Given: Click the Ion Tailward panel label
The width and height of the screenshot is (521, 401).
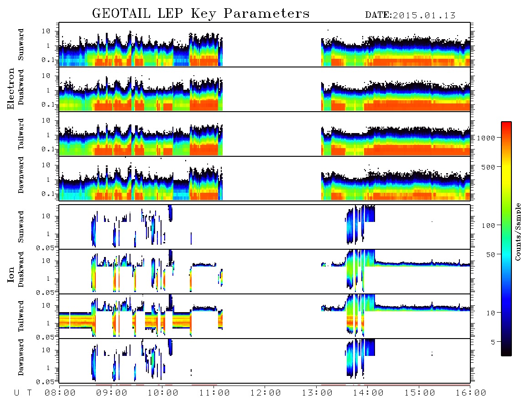Looking at the screenshot, I should click(21, 316).
